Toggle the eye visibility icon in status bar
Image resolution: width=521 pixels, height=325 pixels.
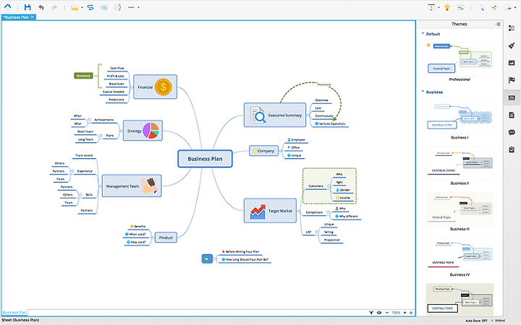tap(379, 313)
